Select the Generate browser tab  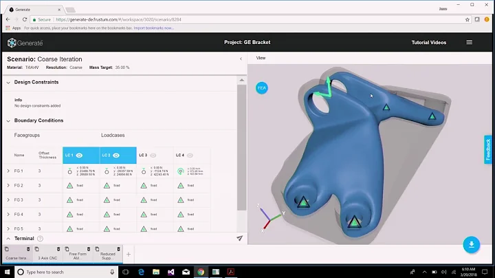click(34, 10)
